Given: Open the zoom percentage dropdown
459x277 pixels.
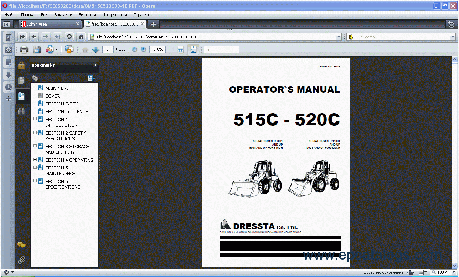Looking at the screenshot, I should click(x=167, y=49).
